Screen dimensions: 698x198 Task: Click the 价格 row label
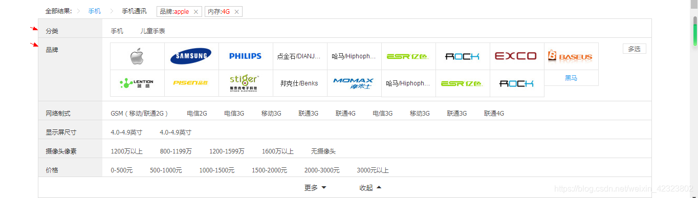(52, 170)
